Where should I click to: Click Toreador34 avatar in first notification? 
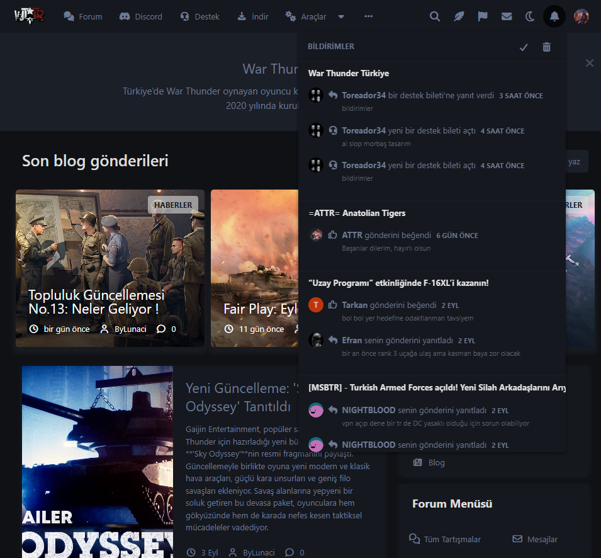(x=316, y=95)
